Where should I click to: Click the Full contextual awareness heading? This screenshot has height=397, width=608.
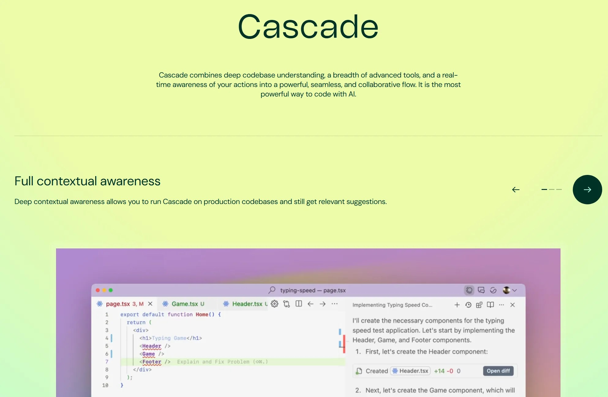click(x=87, y=181)
